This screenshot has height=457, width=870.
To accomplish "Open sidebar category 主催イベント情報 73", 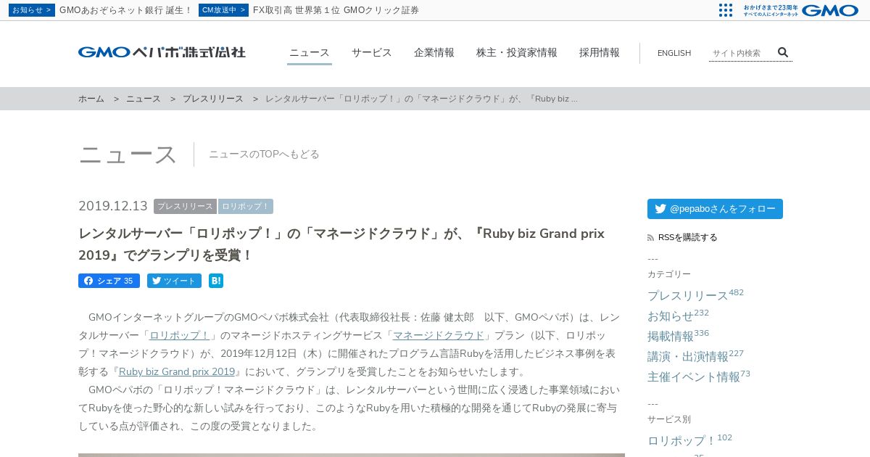I will (699, 376).
